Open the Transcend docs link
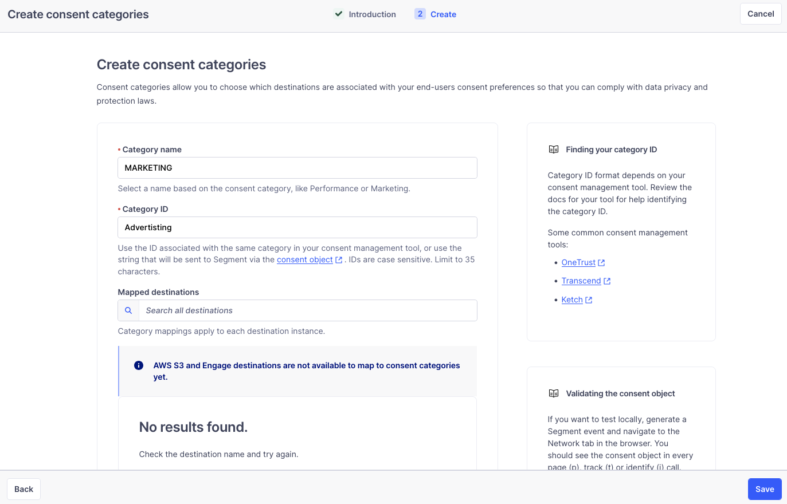Screen dimensions: 787x504 pyautogui.click(x=581, y=281)
